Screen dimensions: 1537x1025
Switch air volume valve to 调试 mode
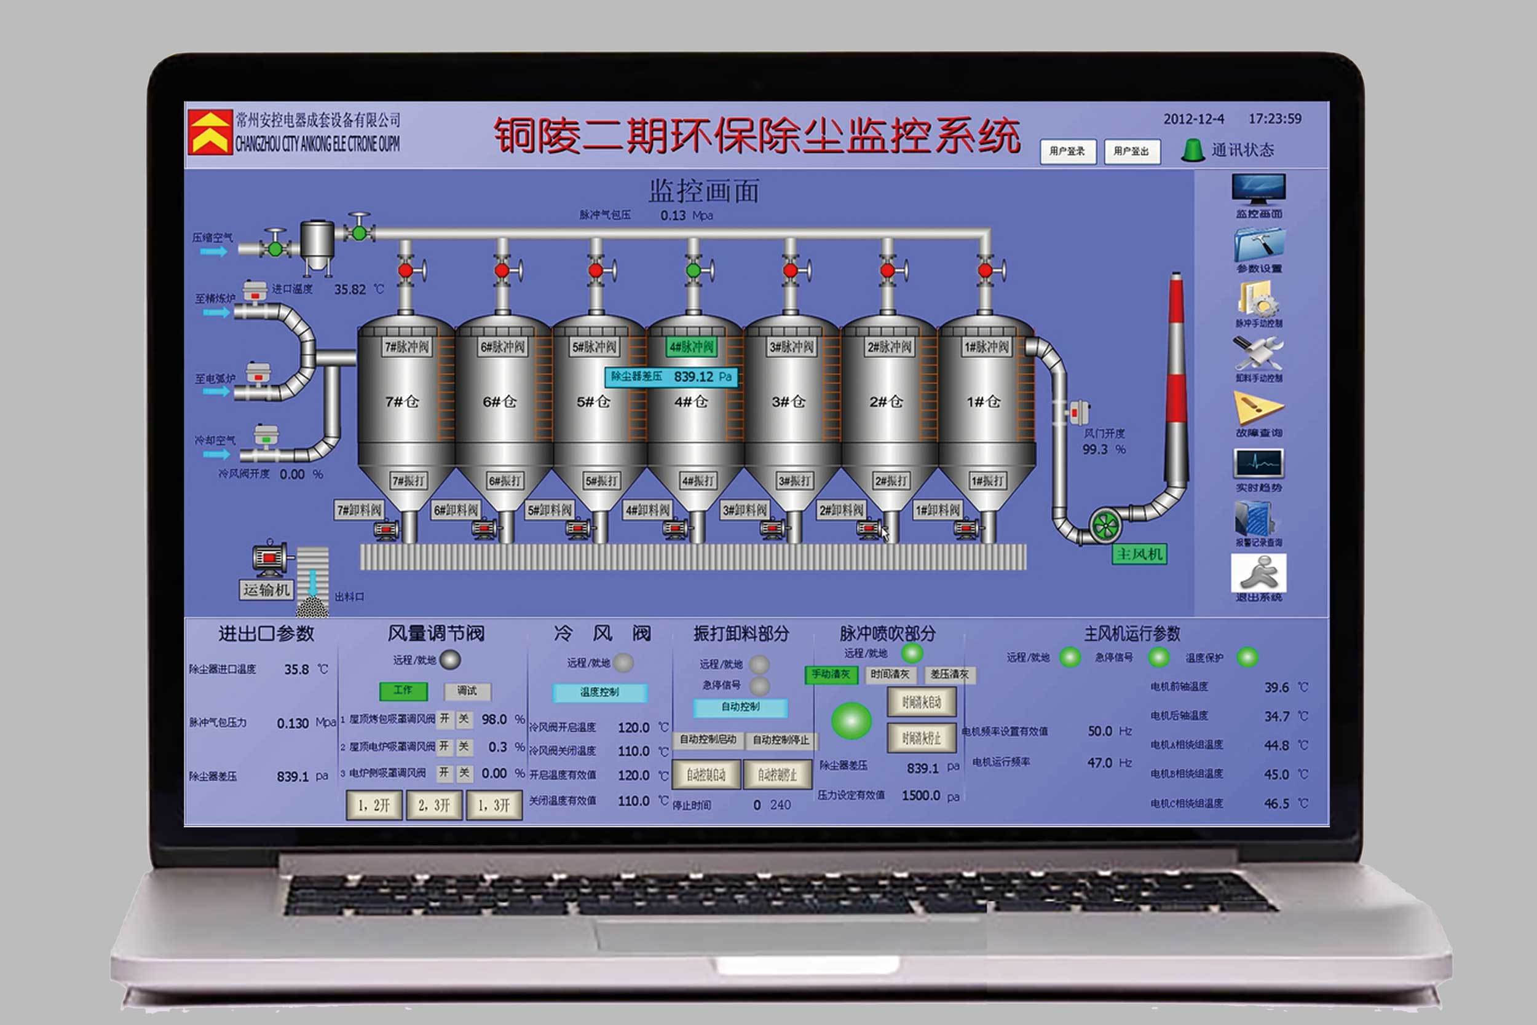pyautogui.click(x=467, y=690)
